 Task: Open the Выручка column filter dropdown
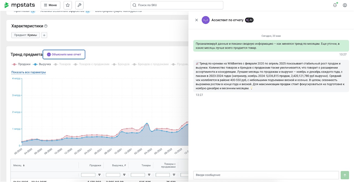pyautogui.click(x=124, y=175)
